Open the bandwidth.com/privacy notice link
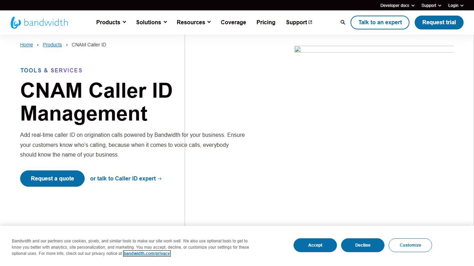This screenshot has width=474, height=266. [x=147, y=253]
